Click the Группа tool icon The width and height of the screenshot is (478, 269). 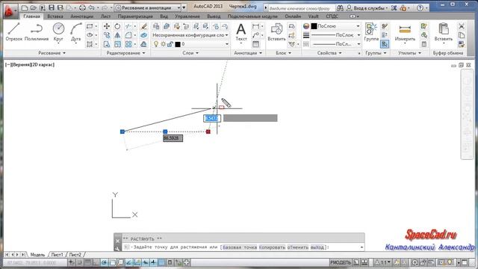point(371,31)
